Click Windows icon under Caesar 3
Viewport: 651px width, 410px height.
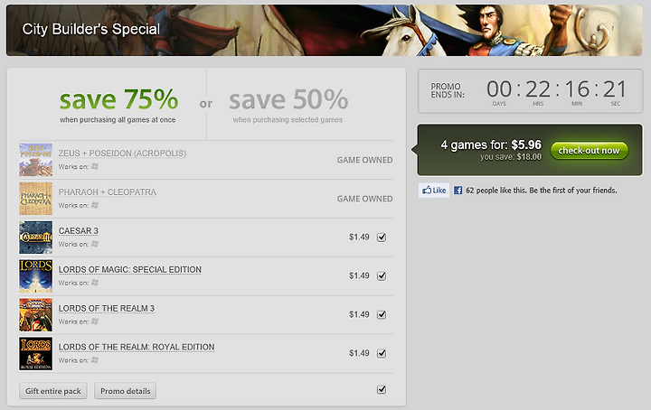[94, 244]
